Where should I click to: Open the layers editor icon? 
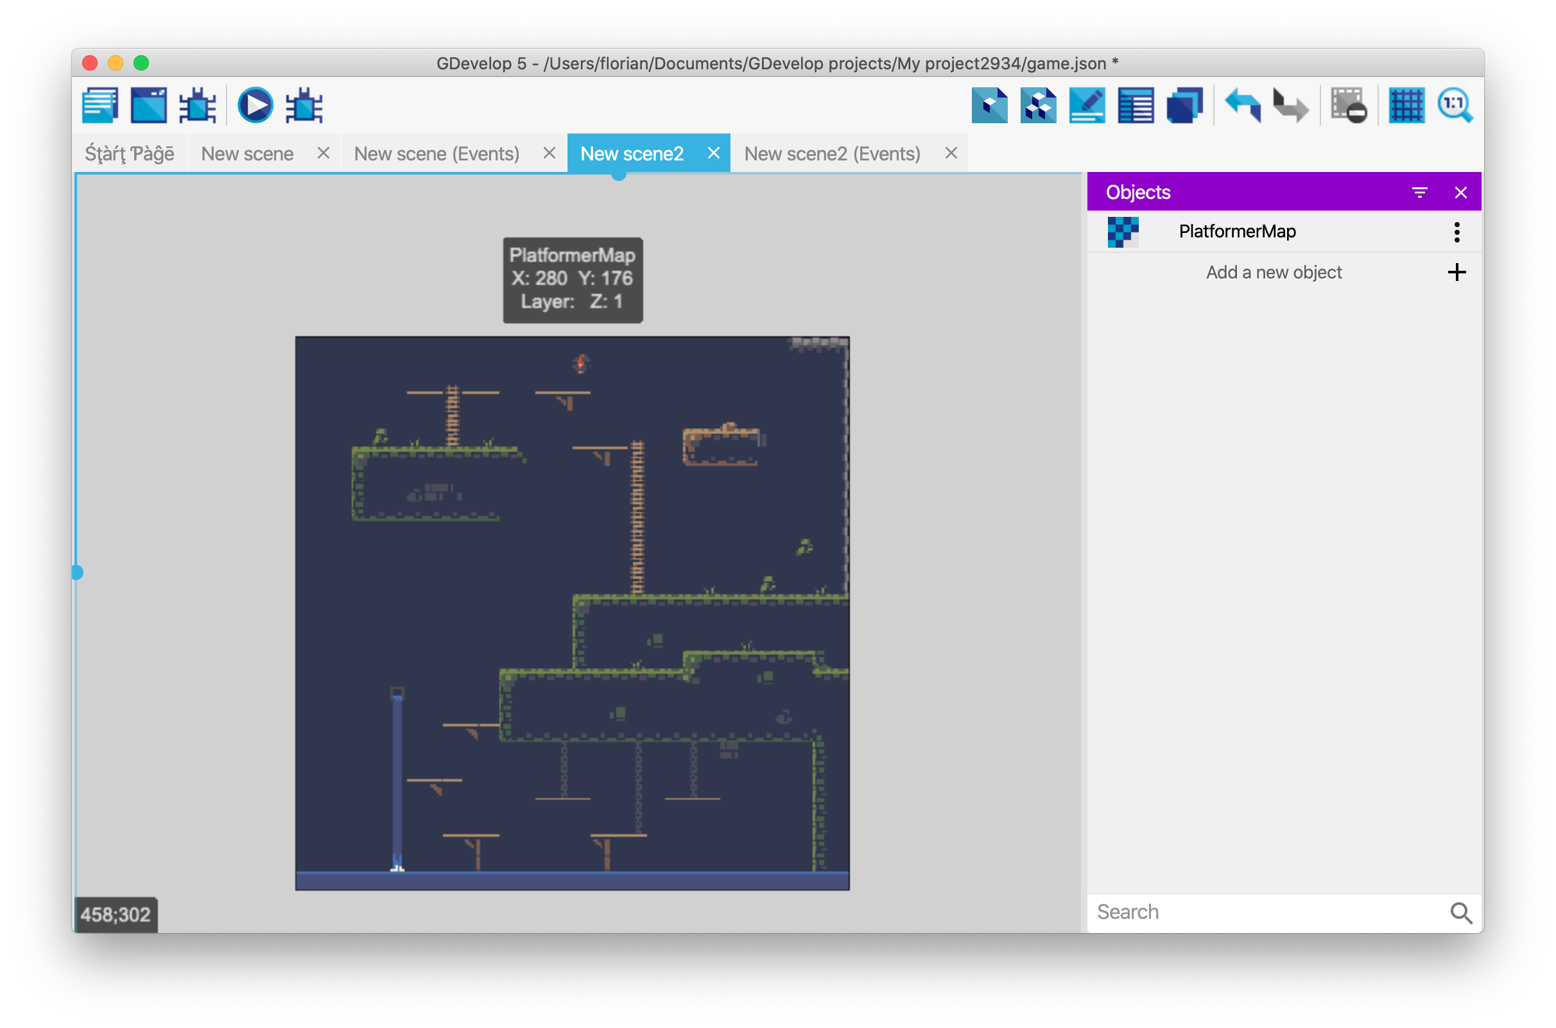[x=1184, y=105]
